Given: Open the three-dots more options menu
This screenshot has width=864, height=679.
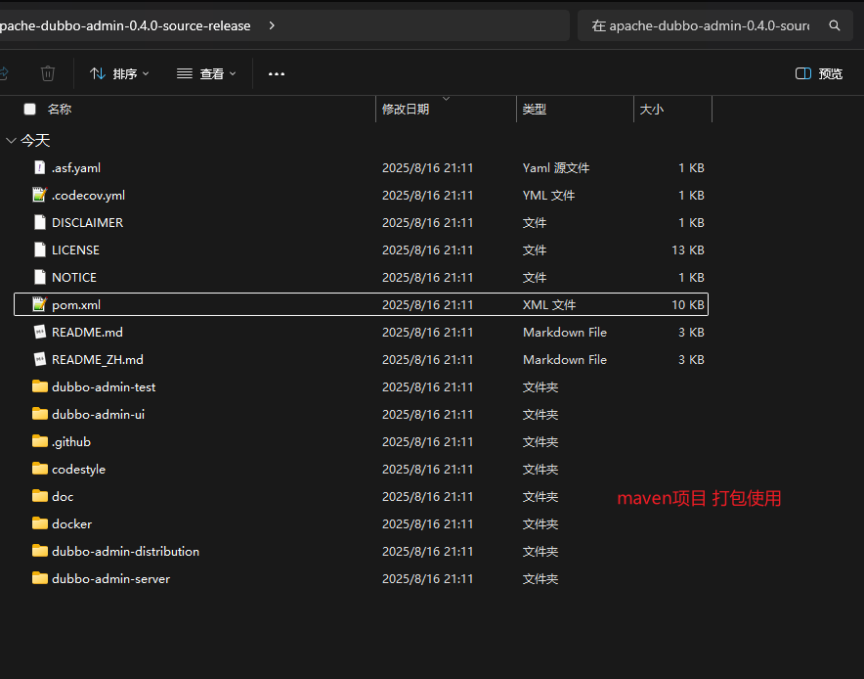Looking at the screenshot, I should pos(276,74).
